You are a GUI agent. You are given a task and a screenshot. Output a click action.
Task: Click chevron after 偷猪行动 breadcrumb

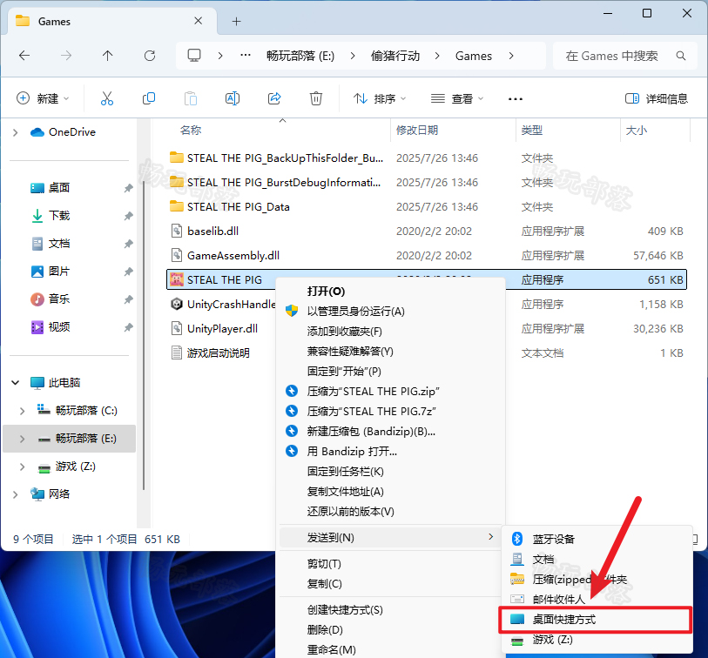(437, 56)
